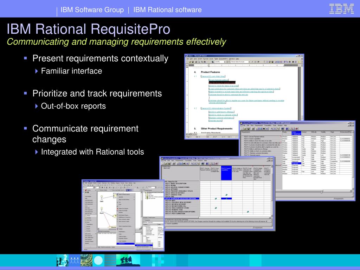
Task: Click the Priority column header in All Features
Action: 287,133
